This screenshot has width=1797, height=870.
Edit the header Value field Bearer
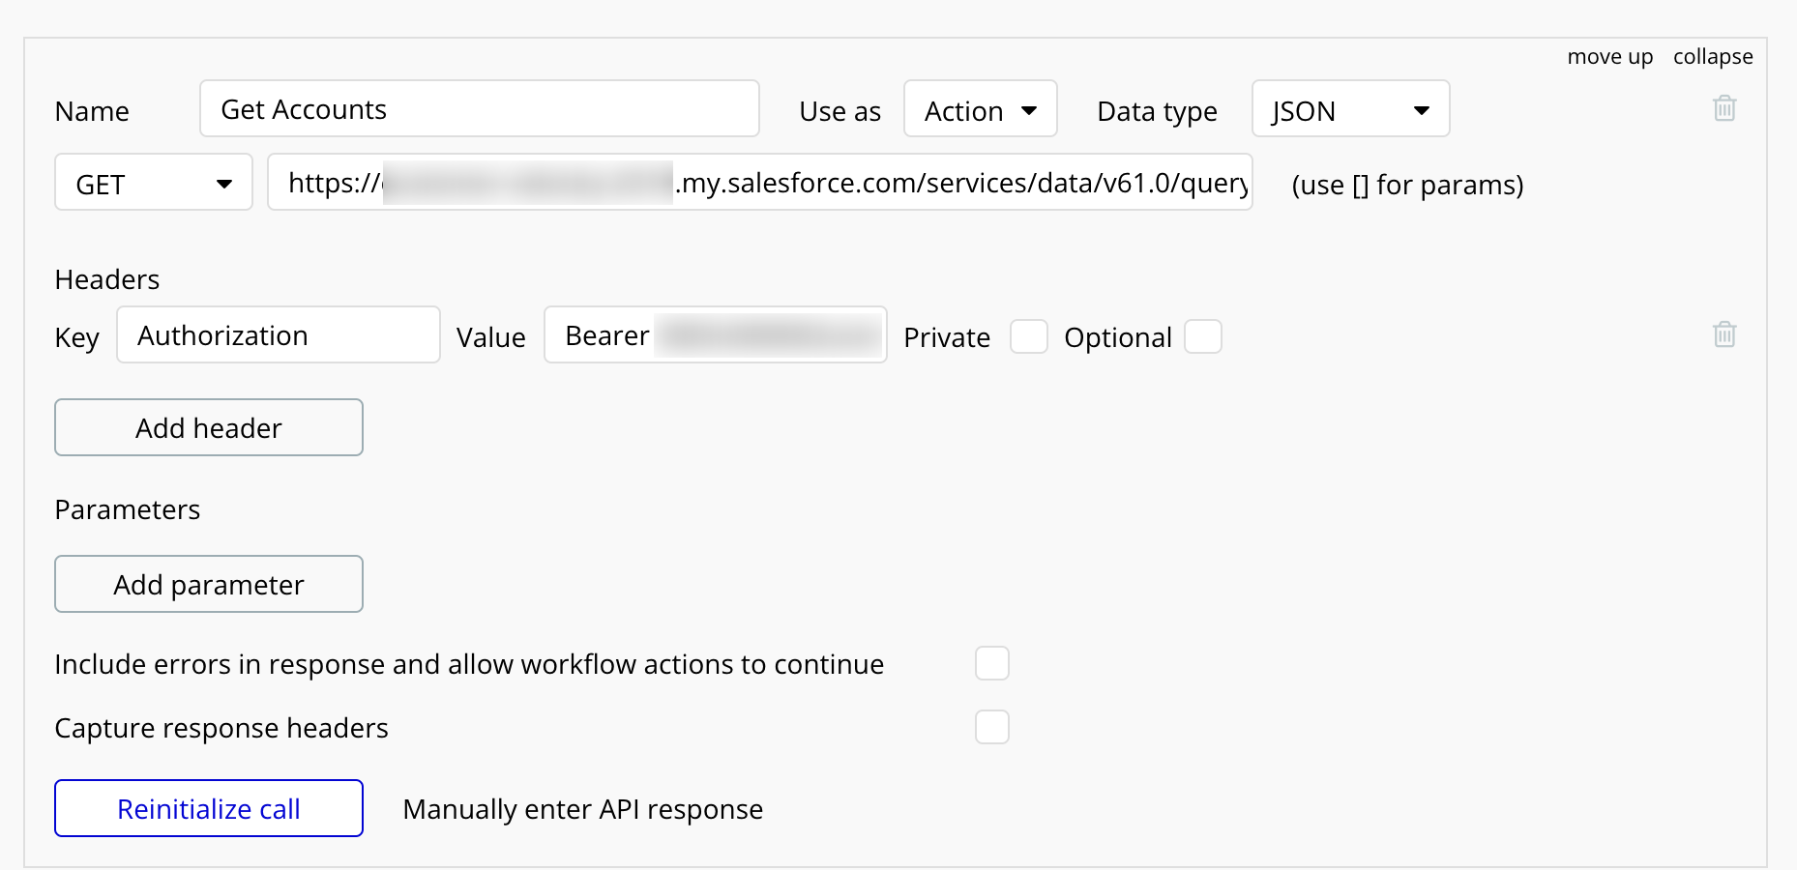tap(716, 335)
